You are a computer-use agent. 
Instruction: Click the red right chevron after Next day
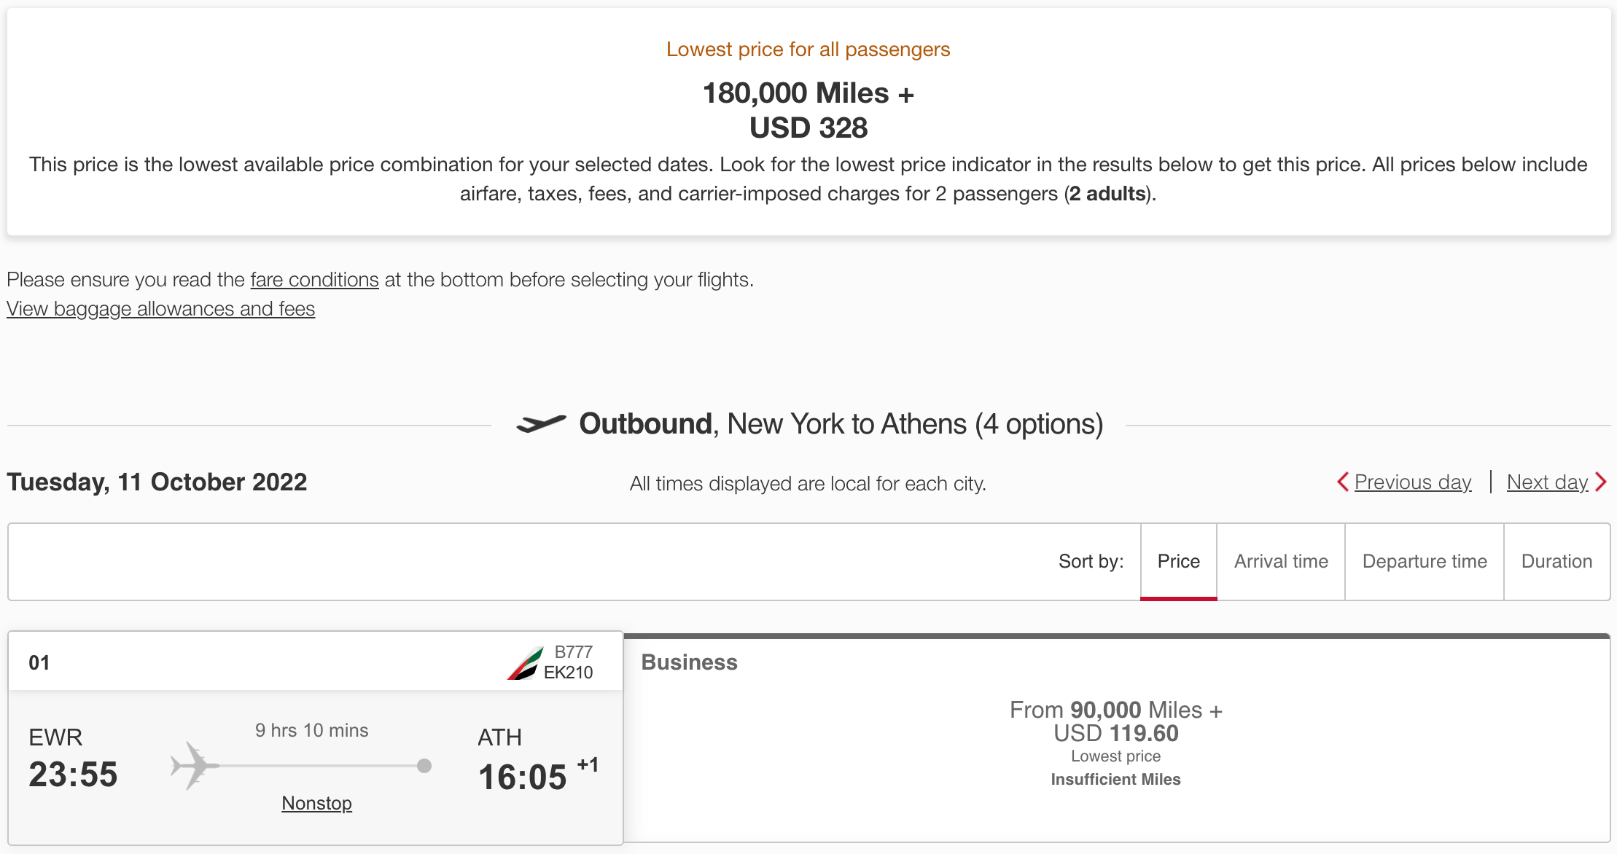point(1601,482)
